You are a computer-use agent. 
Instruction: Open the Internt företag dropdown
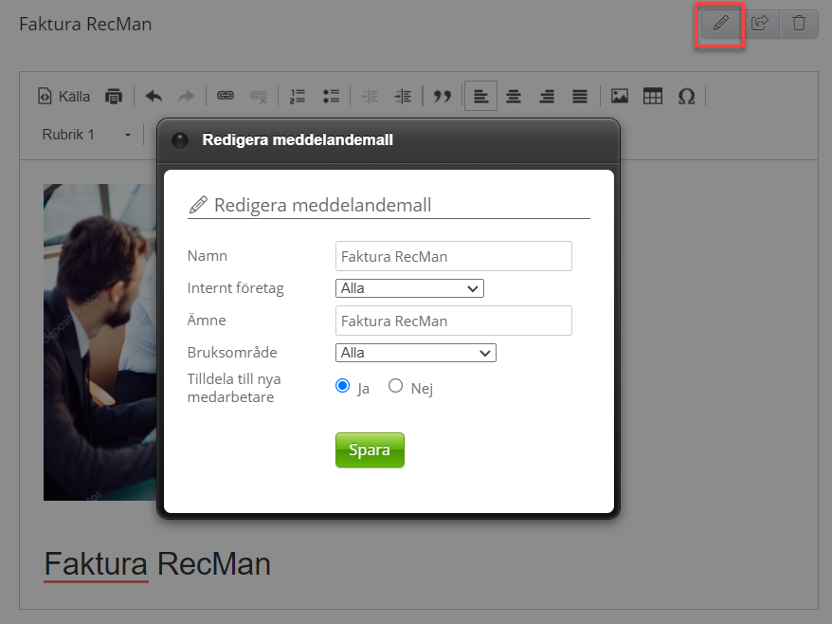pos(409,288)
